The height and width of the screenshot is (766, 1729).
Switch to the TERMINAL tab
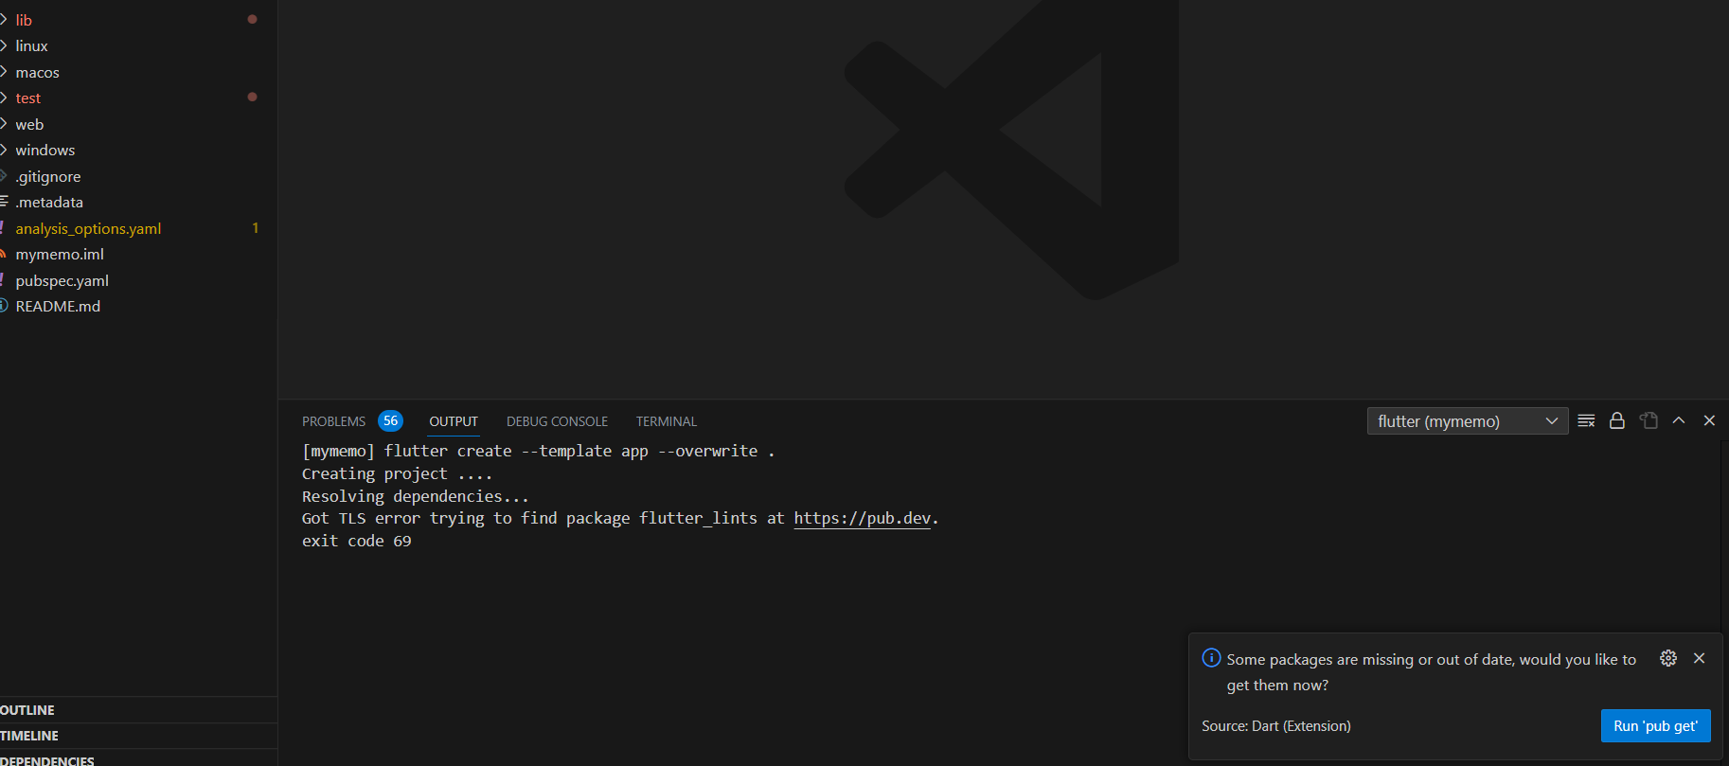point(667,421)
